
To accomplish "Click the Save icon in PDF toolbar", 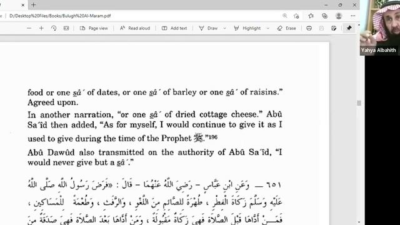I will tap(321, 28).
